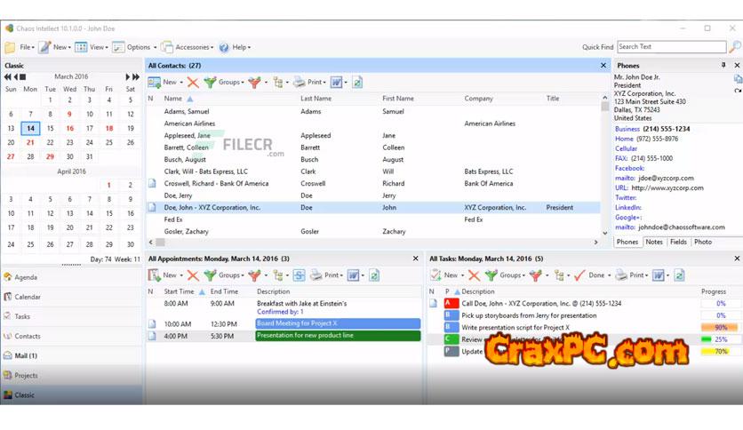Open Groups dropdown in All Contacts toolbar
The image size is (743, 430).
[231, 83]
